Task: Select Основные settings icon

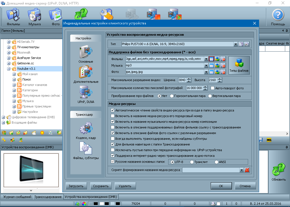Action: tap(86, 53)
